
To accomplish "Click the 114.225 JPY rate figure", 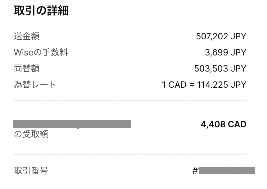I will [x=222, y=85].
